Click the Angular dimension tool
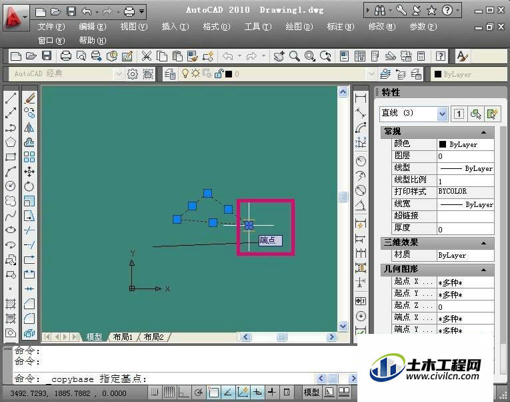Viewport: 510px width, 402px height. tap(361, 205)
